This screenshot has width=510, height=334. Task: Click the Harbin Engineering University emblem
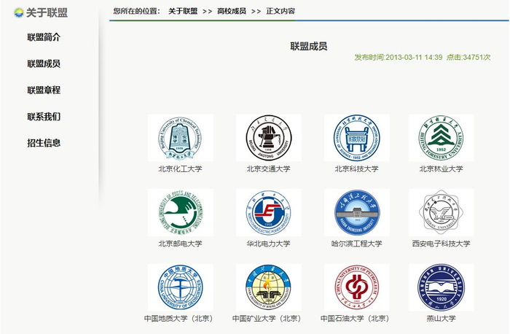pos(357,212)
